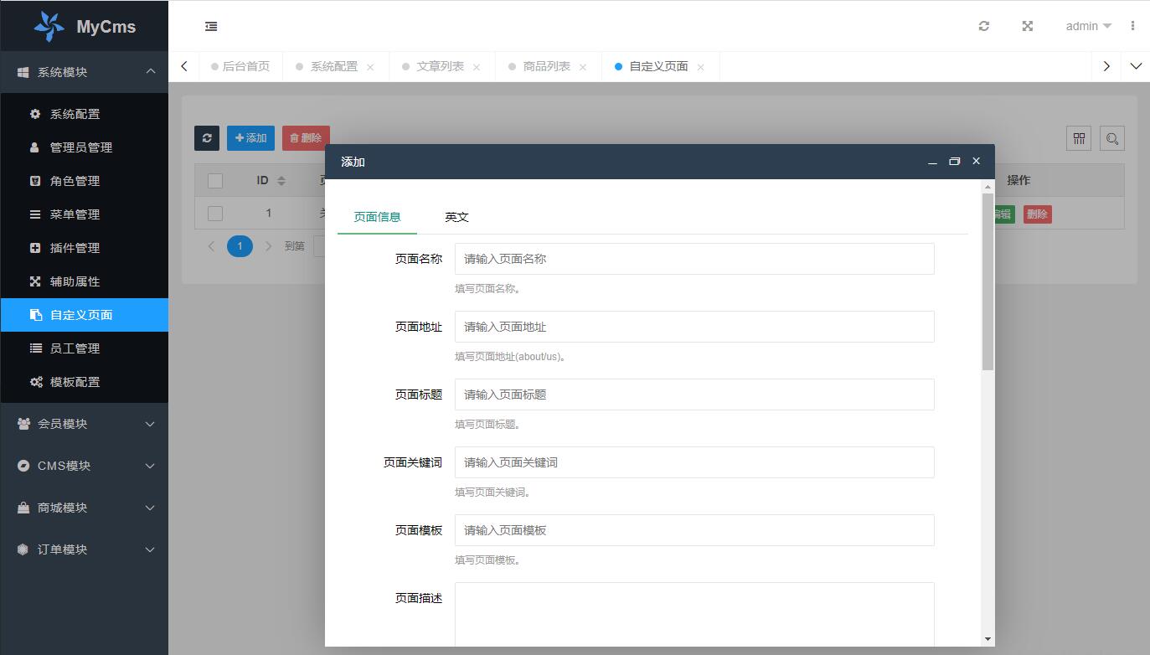Image resolution: width=1150 pixels, height=655 pixels.
Task: Click into 页面描述 textarea
Action: click(x=694, y=614)
